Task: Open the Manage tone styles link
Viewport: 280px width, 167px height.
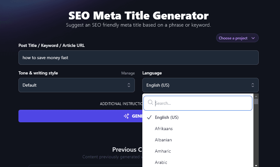Action: [128, 73]
